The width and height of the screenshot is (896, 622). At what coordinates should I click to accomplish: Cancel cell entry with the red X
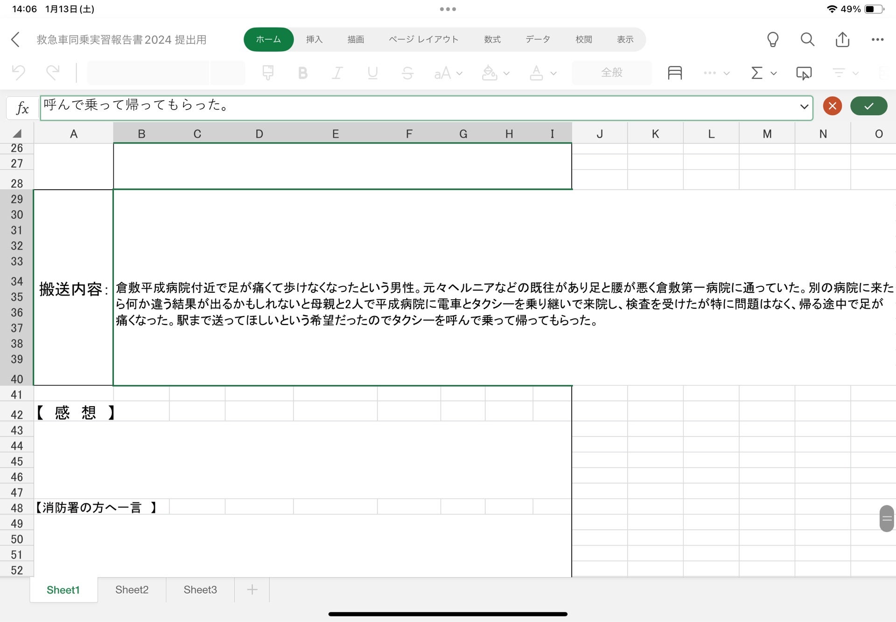click(832, 106)
